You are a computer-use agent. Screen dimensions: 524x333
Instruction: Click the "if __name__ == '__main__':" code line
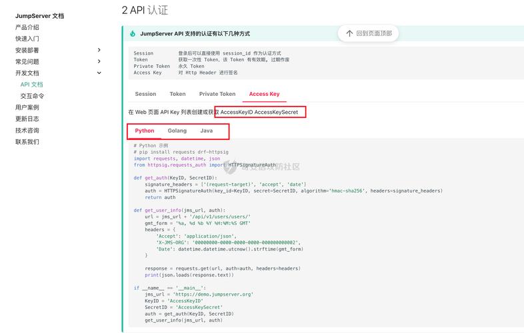tap(170, 288)
